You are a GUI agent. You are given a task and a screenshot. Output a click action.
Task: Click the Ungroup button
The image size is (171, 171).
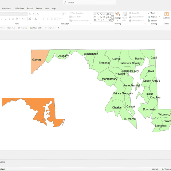click(50, 28)
